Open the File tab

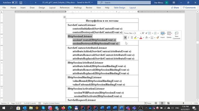click(4, 7)
